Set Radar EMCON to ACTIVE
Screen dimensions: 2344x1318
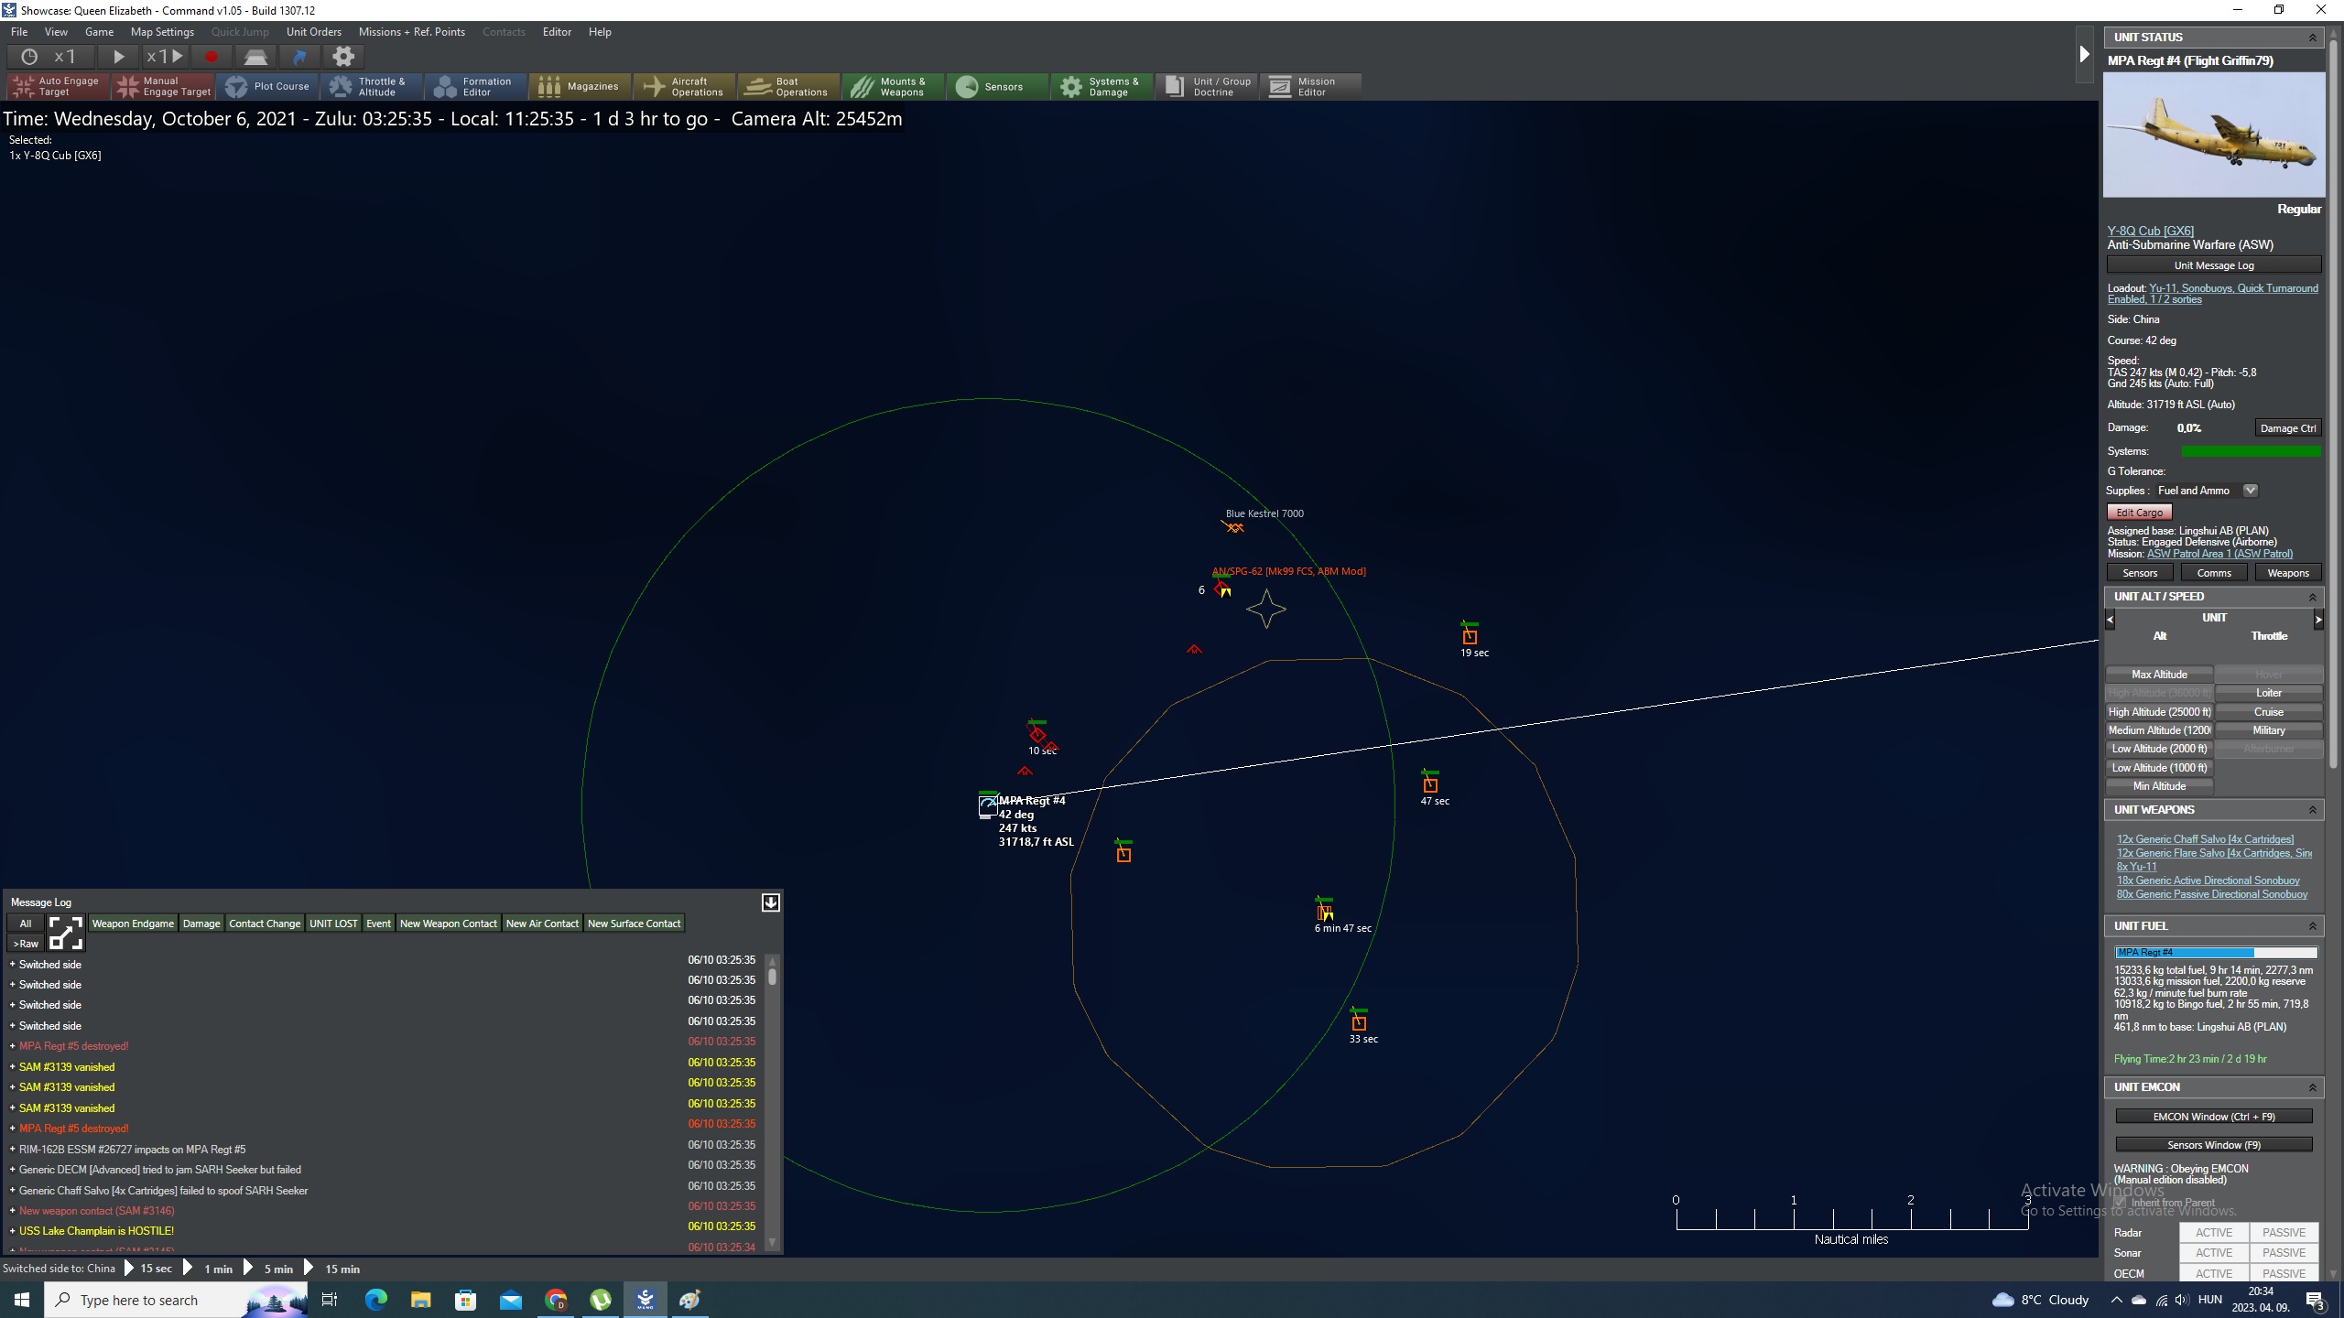pos(2213,1233)
